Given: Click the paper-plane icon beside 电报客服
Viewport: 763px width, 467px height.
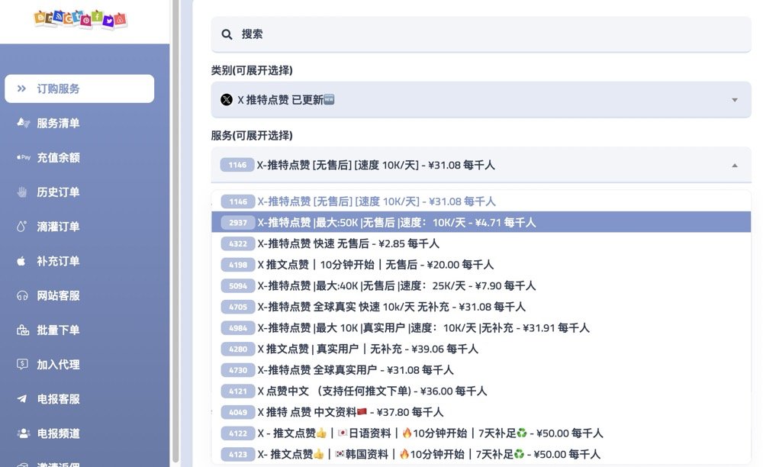Looking at the screenshot, I should click(22, 399).
